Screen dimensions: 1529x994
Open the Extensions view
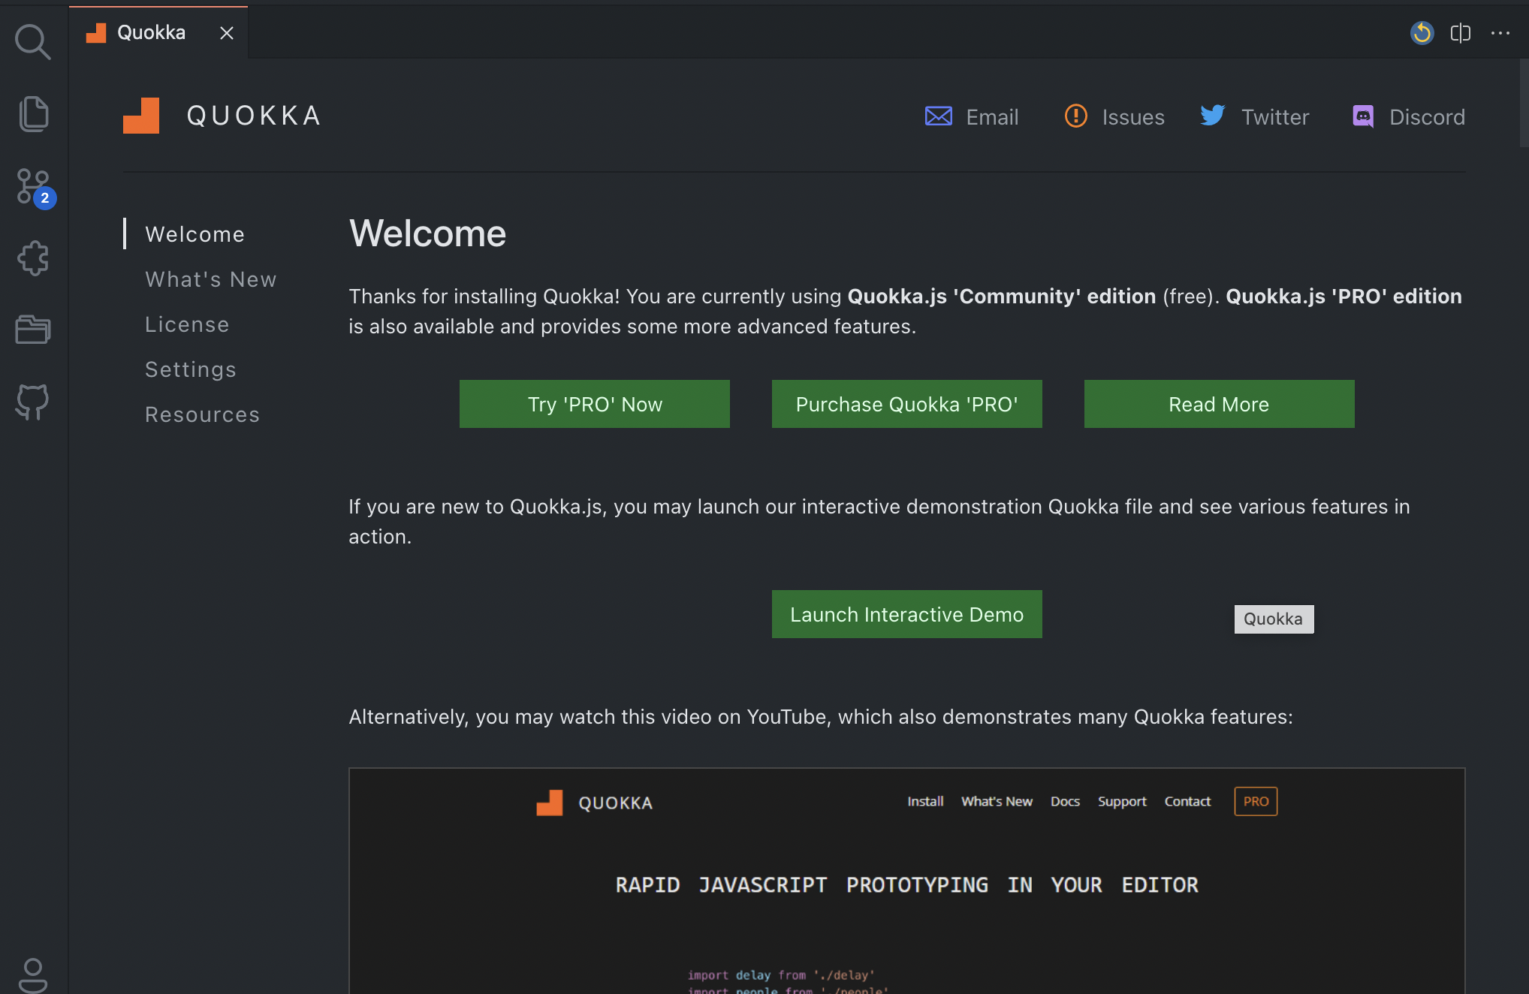[x=33, y=258]
